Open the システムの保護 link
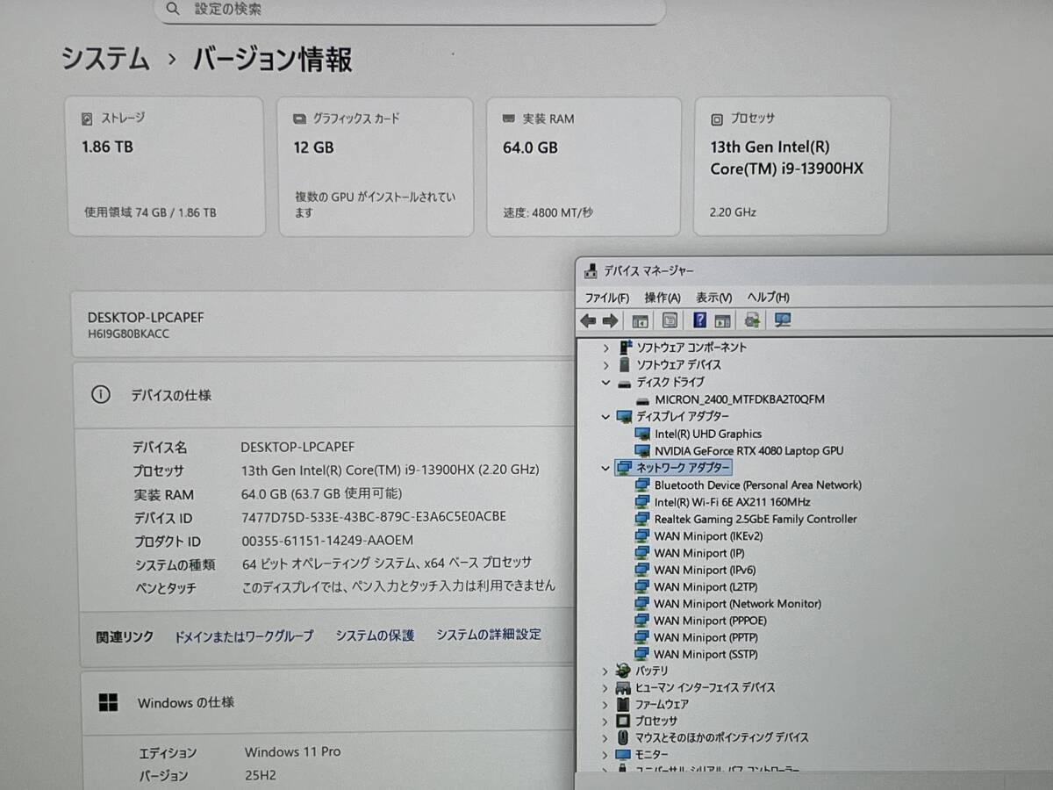The height and width of the screenshot is (790, 1053). click(x=375, y=635)
